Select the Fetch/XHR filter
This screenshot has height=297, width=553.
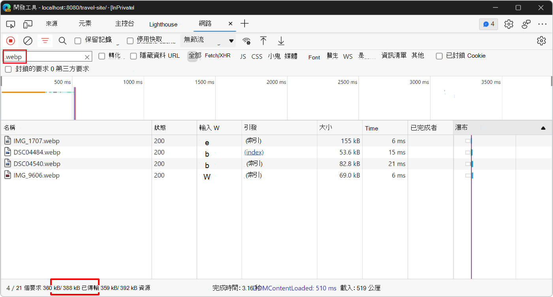pos(217,55)
